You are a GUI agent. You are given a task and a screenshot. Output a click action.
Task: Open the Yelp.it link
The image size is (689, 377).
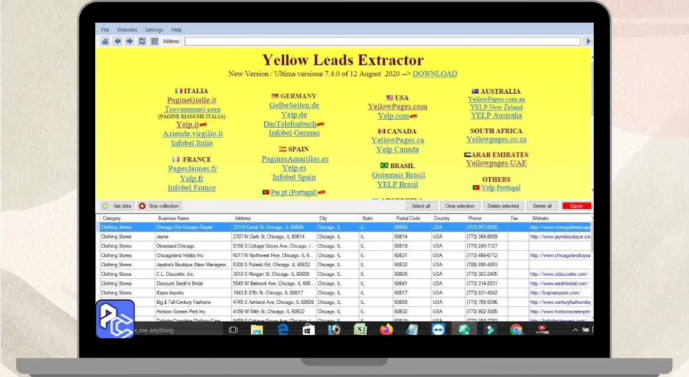(187, 124)
